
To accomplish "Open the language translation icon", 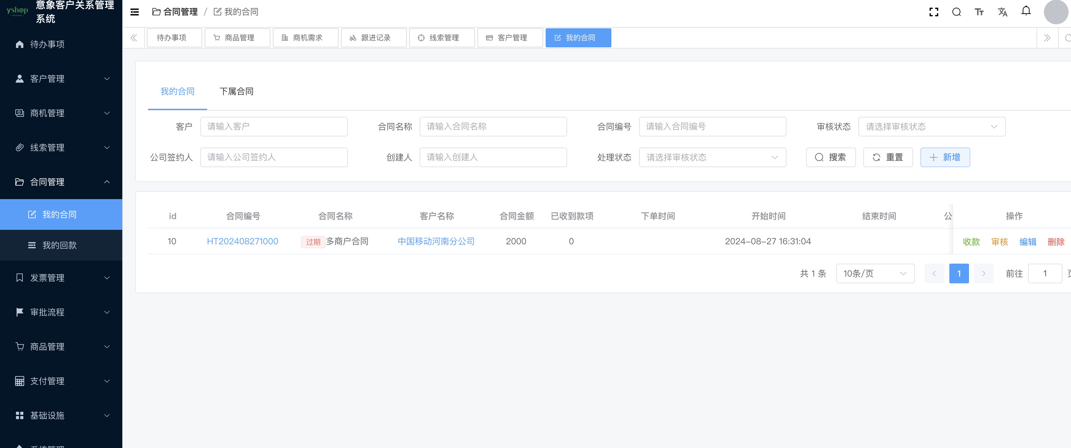I will 1002,12.
